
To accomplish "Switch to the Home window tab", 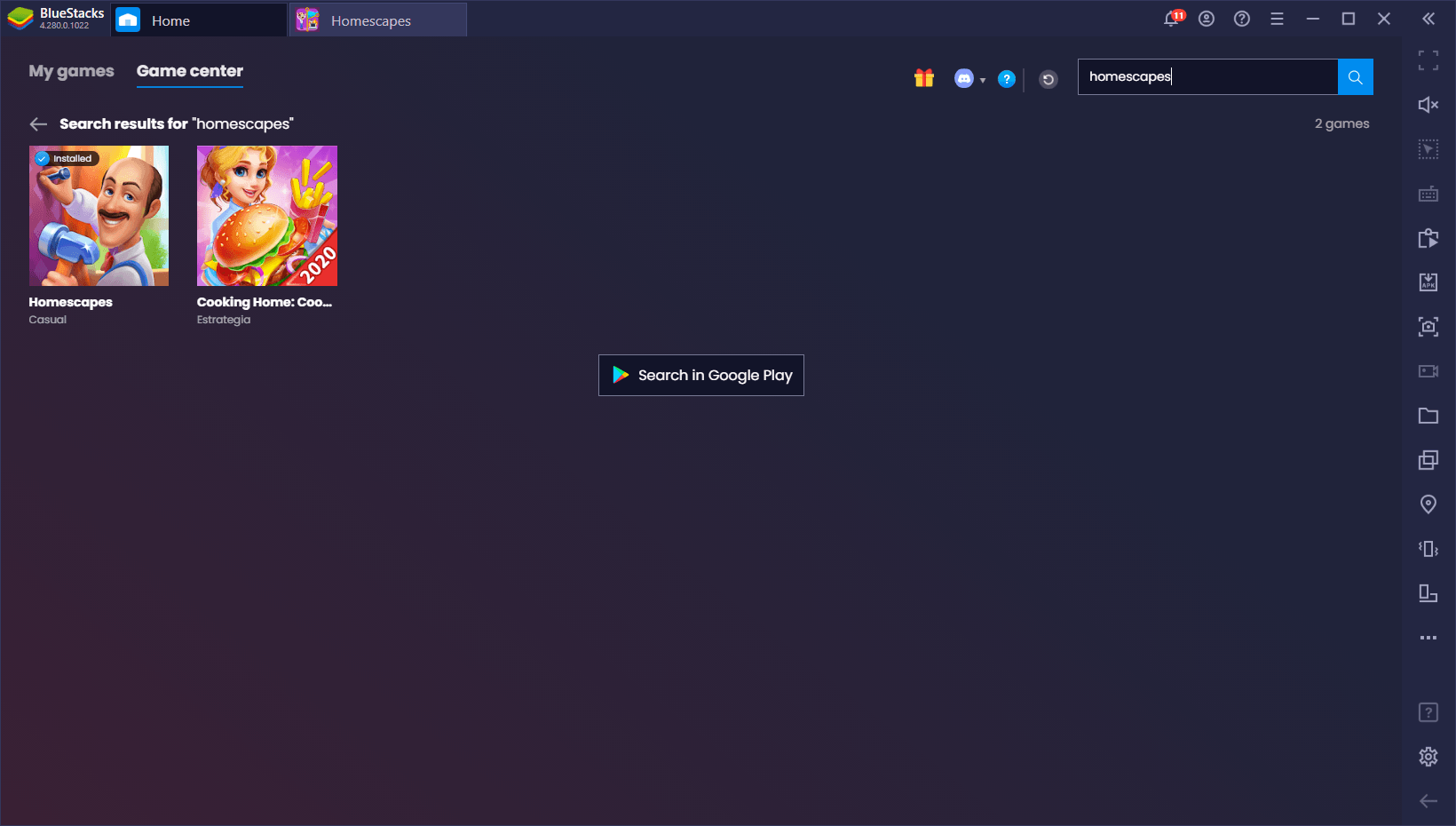I will pyautogui.click(x=199, y=20).
